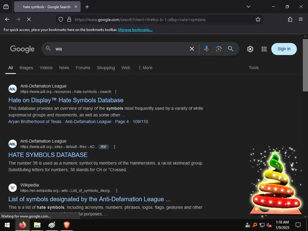Open muted volume tray icon
308x231 pixels.
click(269, 225)
